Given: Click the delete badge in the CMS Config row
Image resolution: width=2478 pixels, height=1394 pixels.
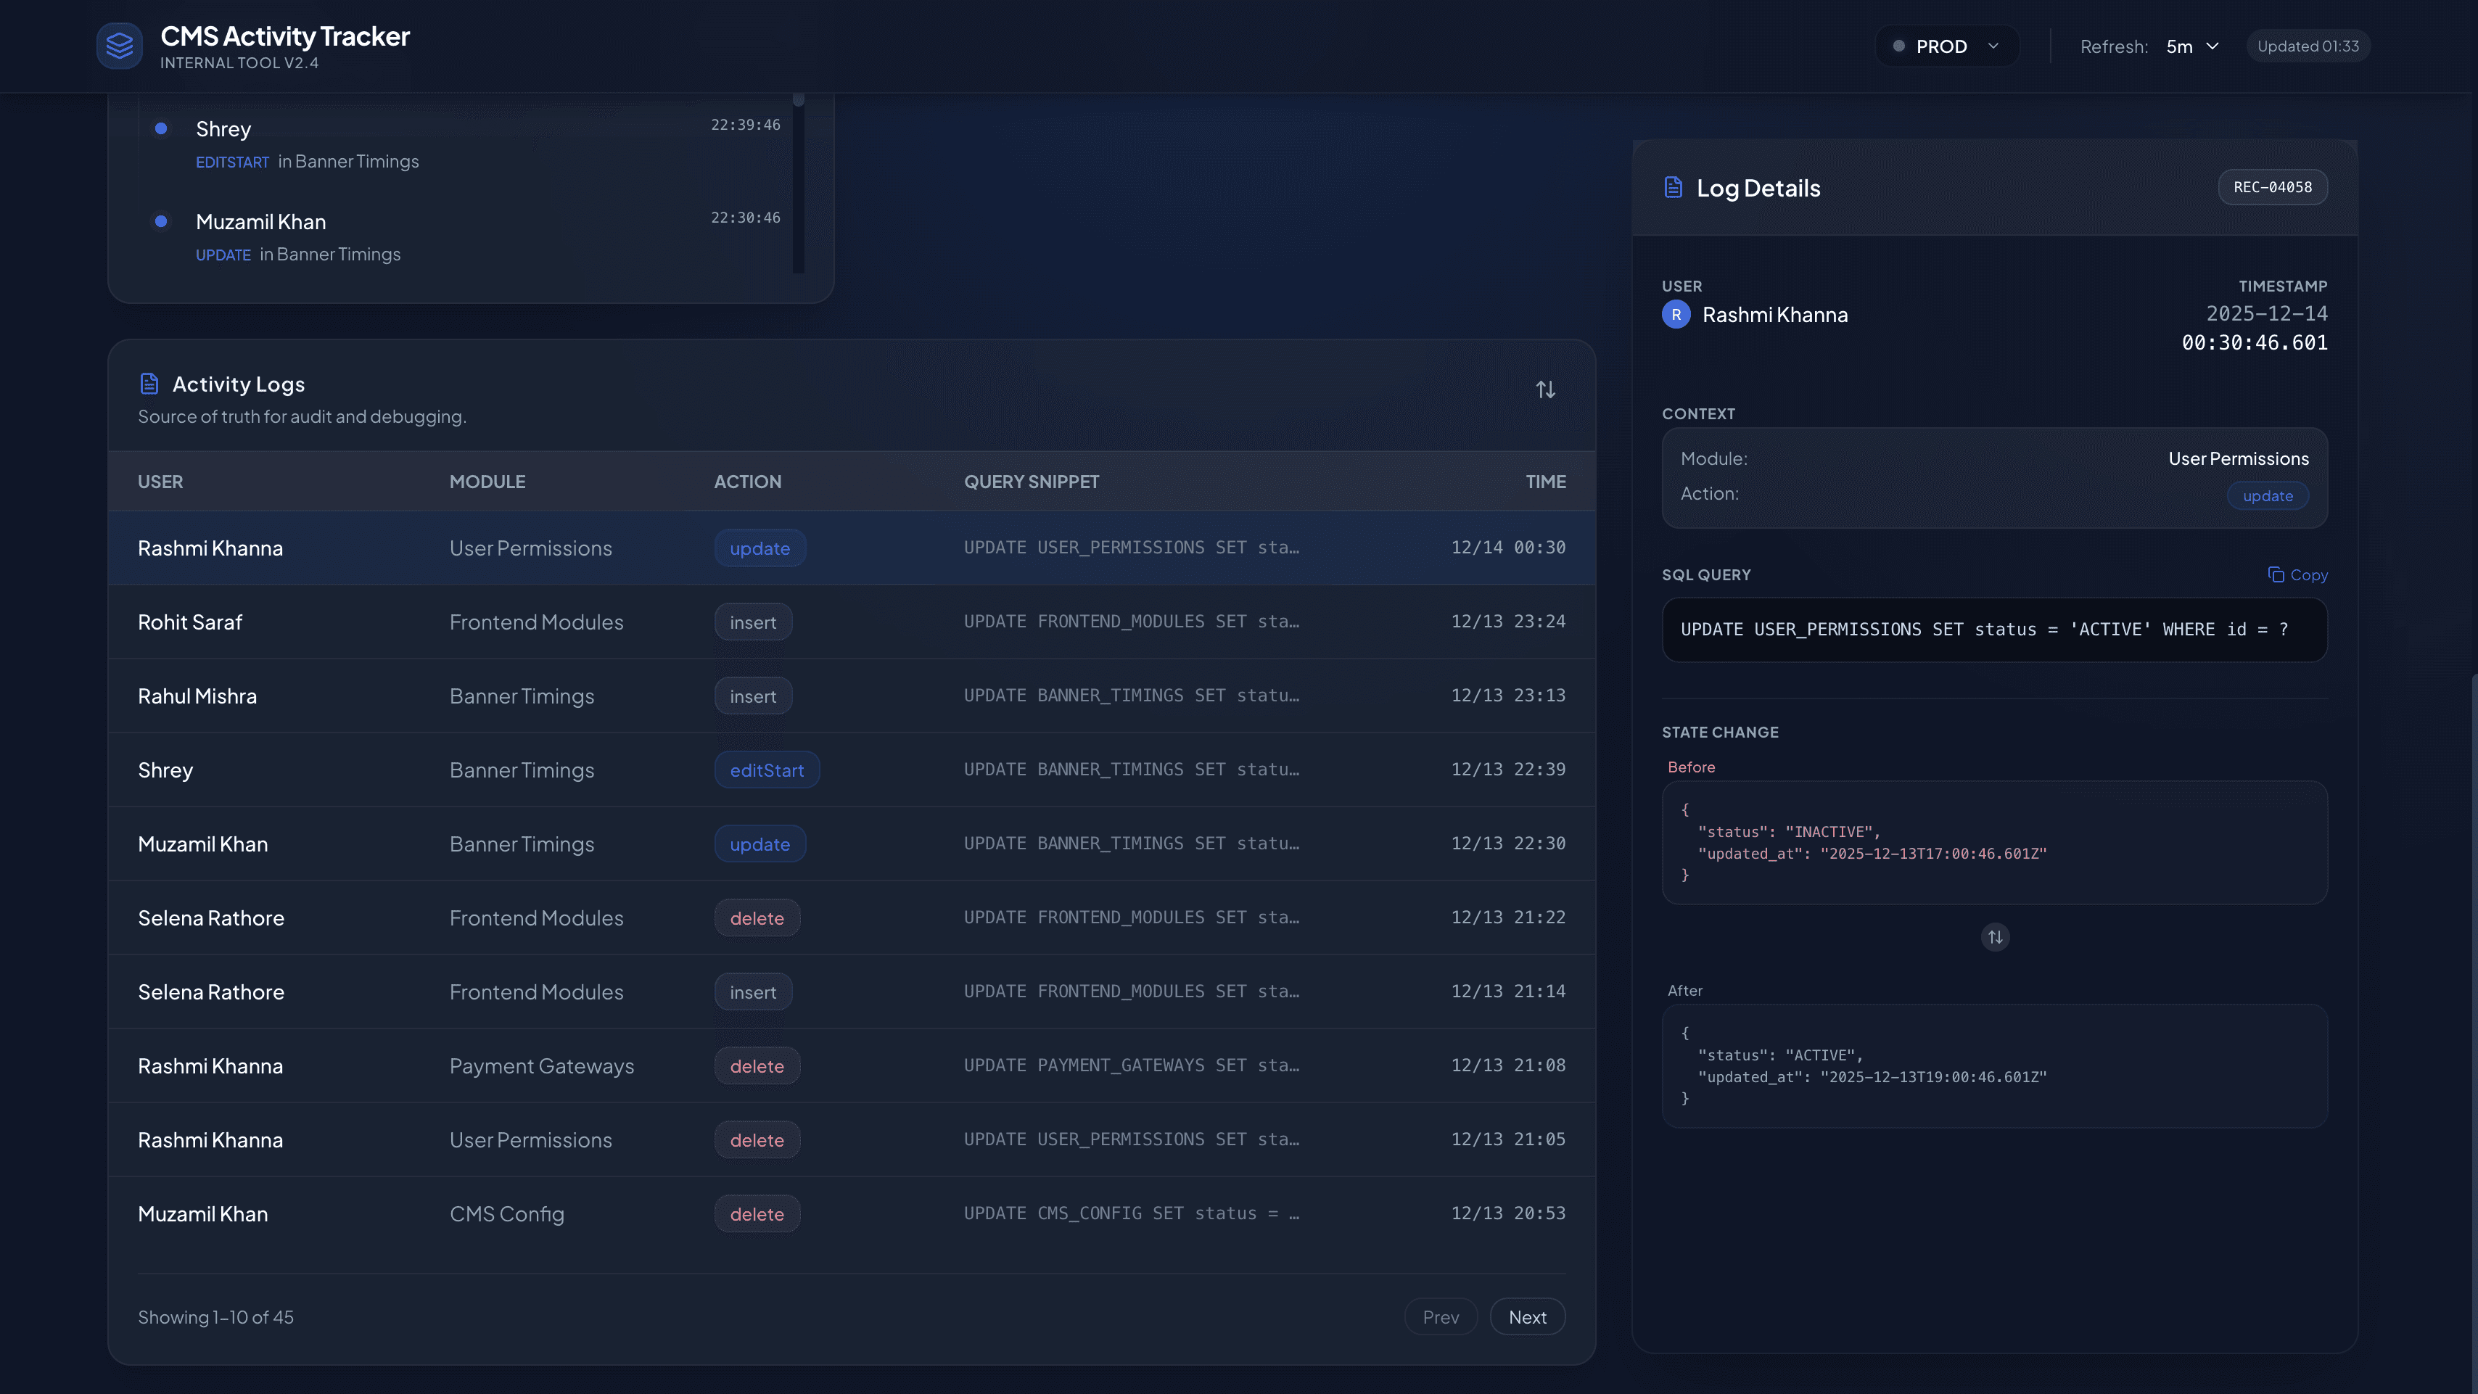Looking at the screenshot, I should pyautogui.click(x=756, y=1214).
